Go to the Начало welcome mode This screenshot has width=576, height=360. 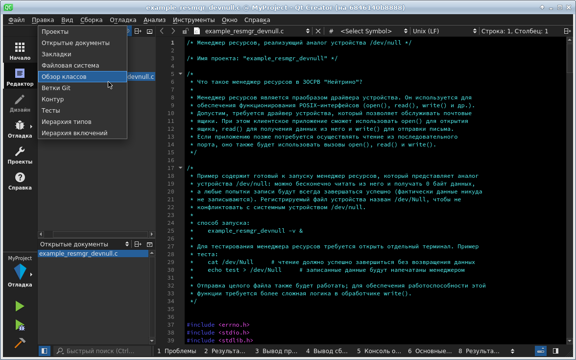point(20,51)
